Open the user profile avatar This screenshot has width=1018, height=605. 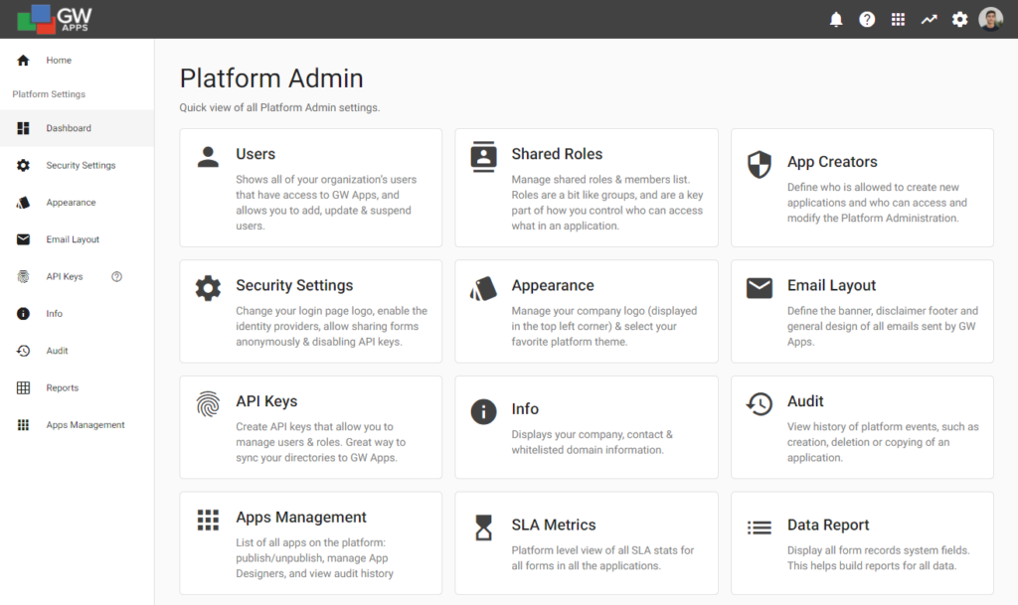(991, 20)
